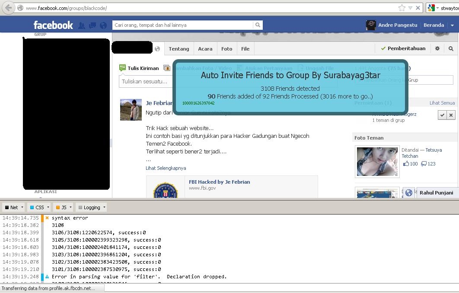Toggle the CSS console filter
Image resolution: width=459 pixels, height=293 pixels.
point(37,207)
